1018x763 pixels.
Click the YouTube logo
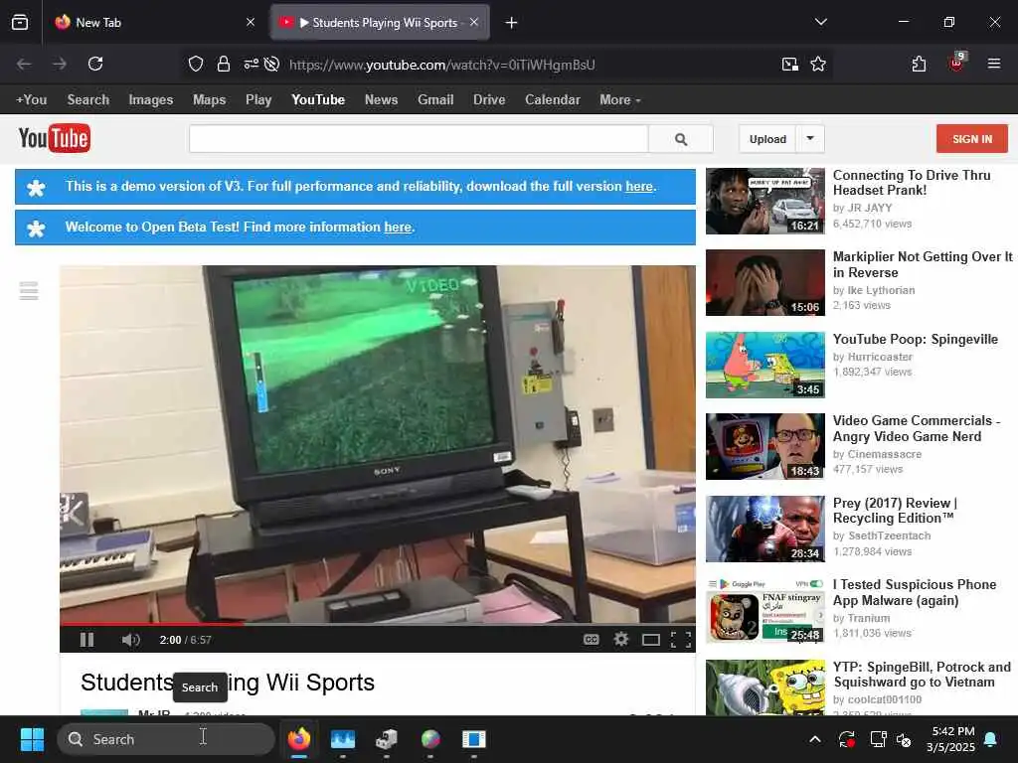point(55,138)
